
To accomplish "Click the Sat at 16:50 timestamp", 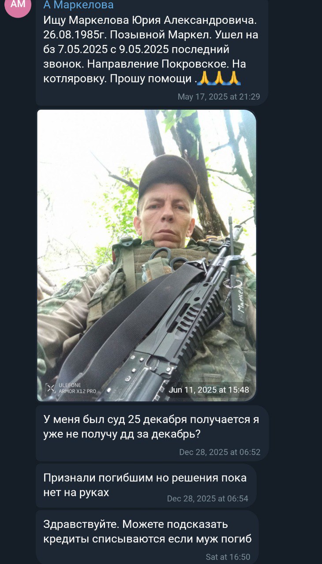I will click(228, 557).
